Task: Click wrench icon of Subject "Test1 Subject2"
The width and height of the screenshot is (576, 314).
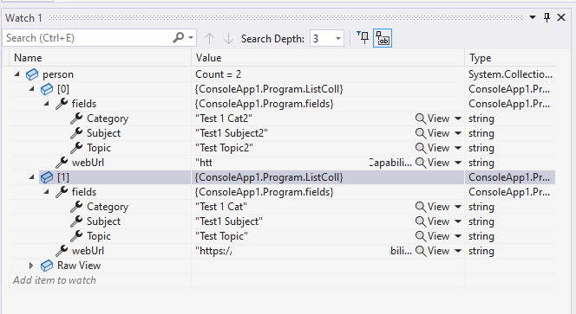Action: (76, 133)
